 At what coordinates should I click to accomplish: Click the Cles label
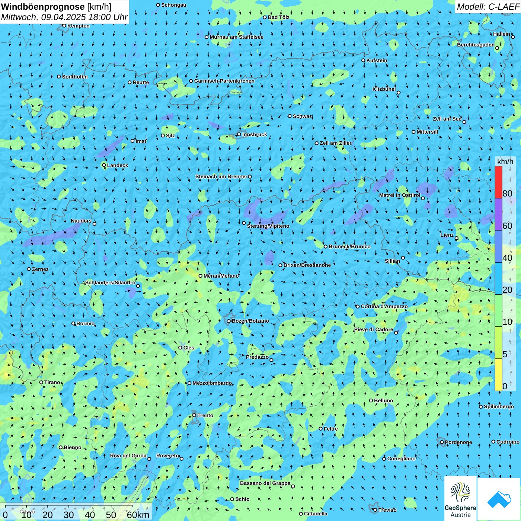click(189, 348)
